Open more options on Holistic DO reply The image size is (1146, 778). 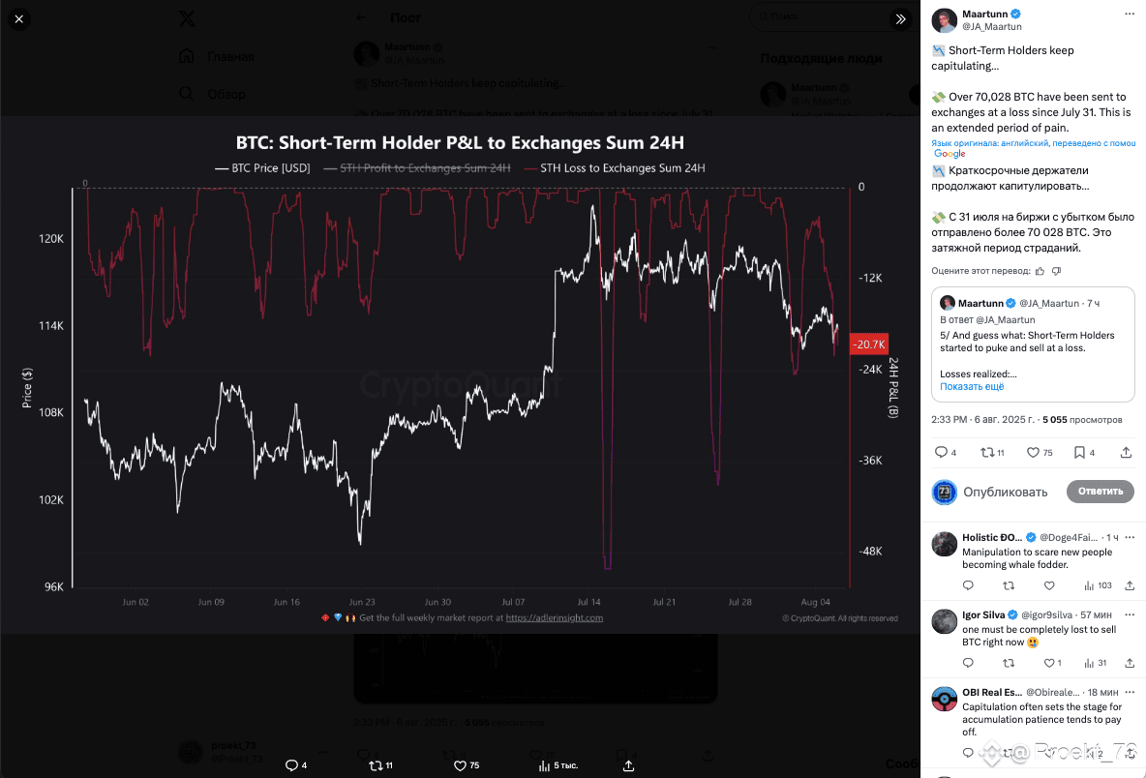coord(1130,537)
